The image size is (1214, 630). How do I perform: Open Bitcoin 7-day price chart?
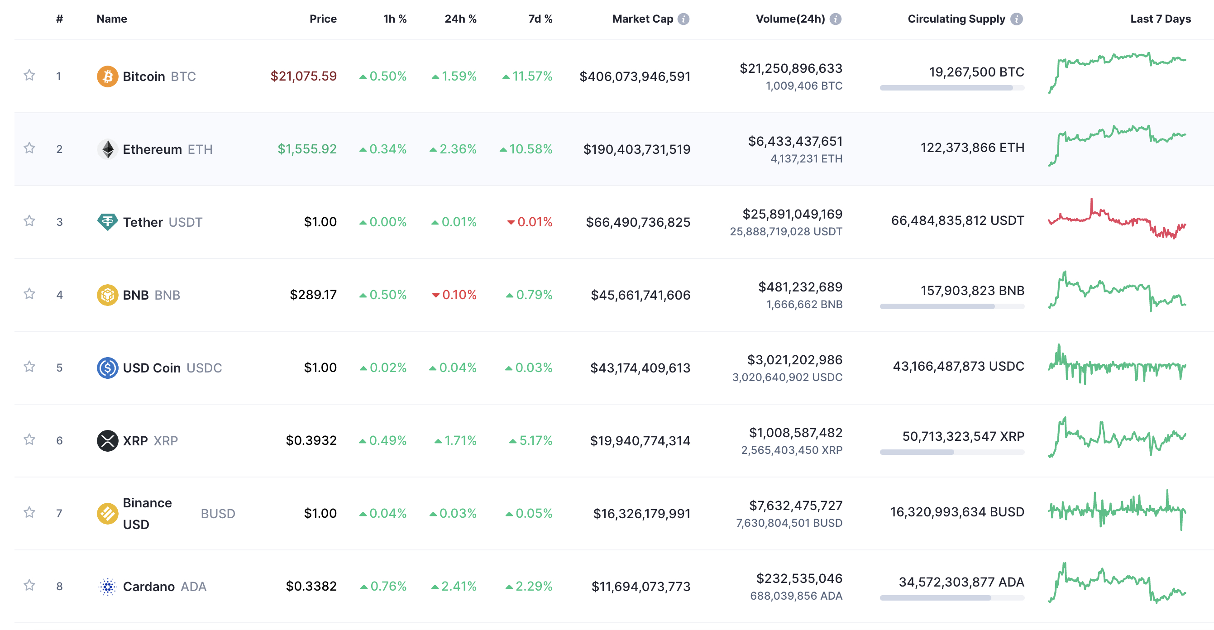point(1117,73)
